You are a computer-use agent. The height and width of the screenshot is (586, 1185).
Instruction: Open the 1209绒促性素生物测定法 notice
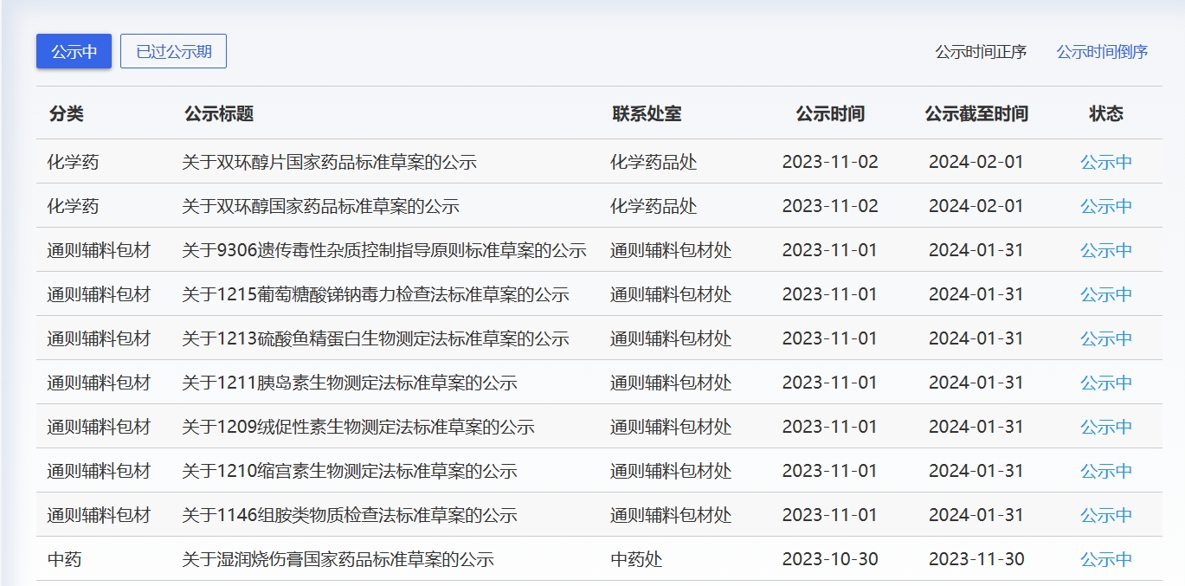[x=357, y=427]
